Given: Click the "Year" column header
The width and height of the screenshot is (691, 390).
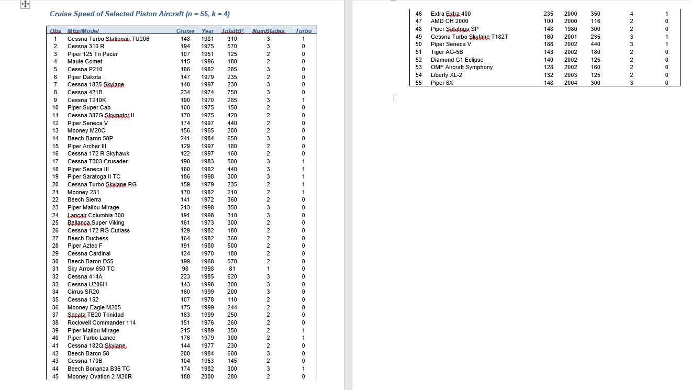Looking at the screenshot, I should tap(208, 31).
